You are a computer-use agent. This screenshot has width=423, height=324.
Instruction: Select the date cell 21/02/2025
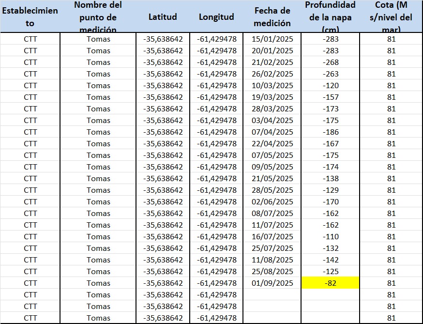coord(272,62)
